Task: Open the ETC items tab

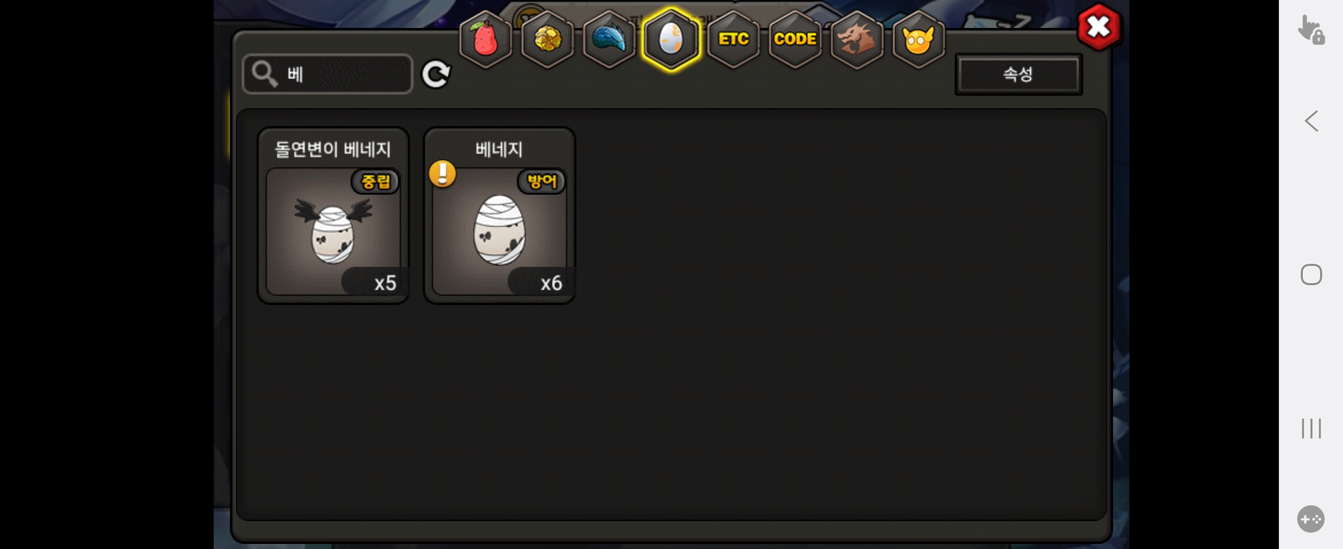Action: pos(733,39)
